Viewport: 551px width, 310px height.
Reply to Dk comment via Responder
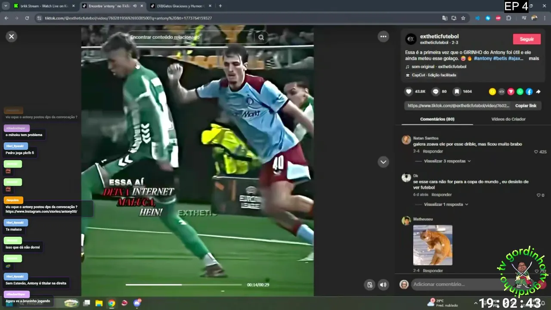click(x=441, y=195)
